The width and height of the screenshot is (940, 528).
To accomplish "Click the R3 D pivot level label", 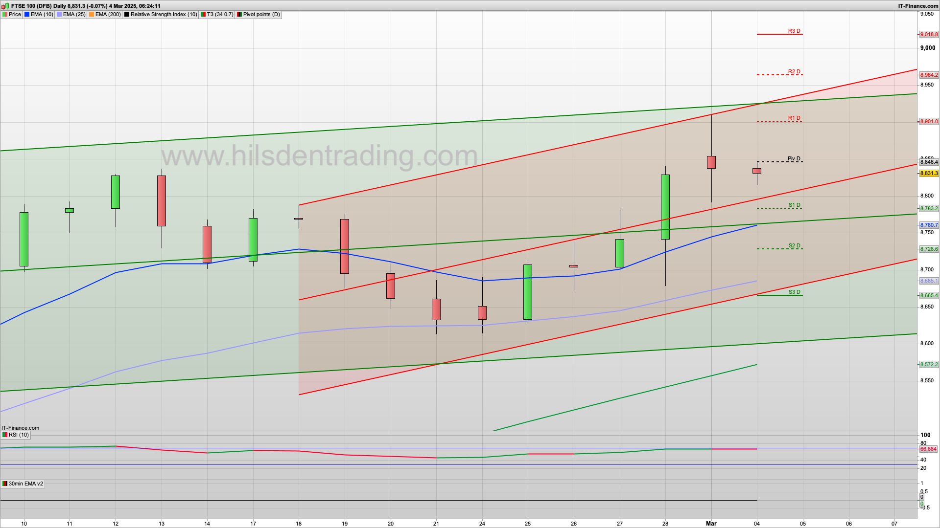I will tap(794, 31).
